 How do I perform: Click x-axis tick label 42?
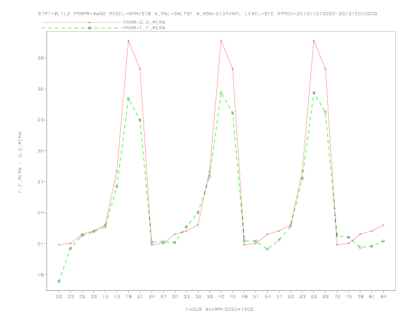221,297
